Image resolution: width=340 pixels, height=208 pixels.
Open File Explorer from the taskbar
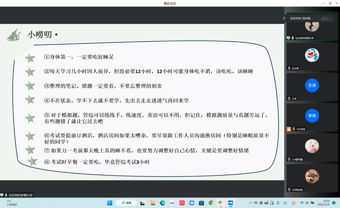click(153, 203)
